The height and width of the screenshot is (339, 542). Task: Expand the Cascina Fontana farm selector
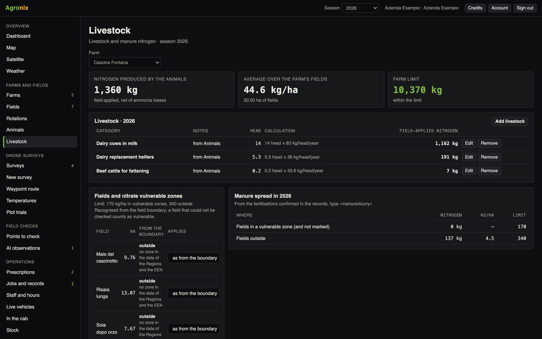(x=124, y=62)
